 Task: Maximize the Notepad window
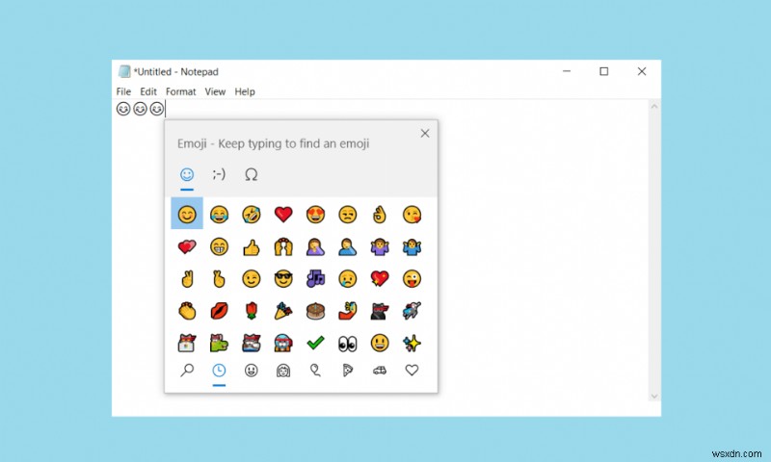pyautogui.click(x=604, y=71)
